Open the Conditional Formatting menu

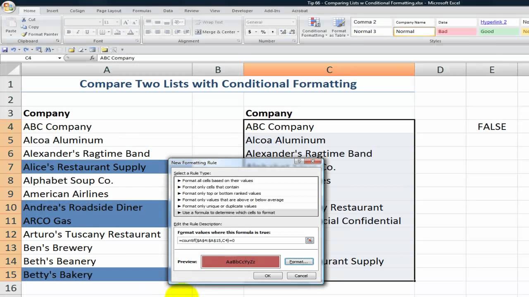(314, 28)
